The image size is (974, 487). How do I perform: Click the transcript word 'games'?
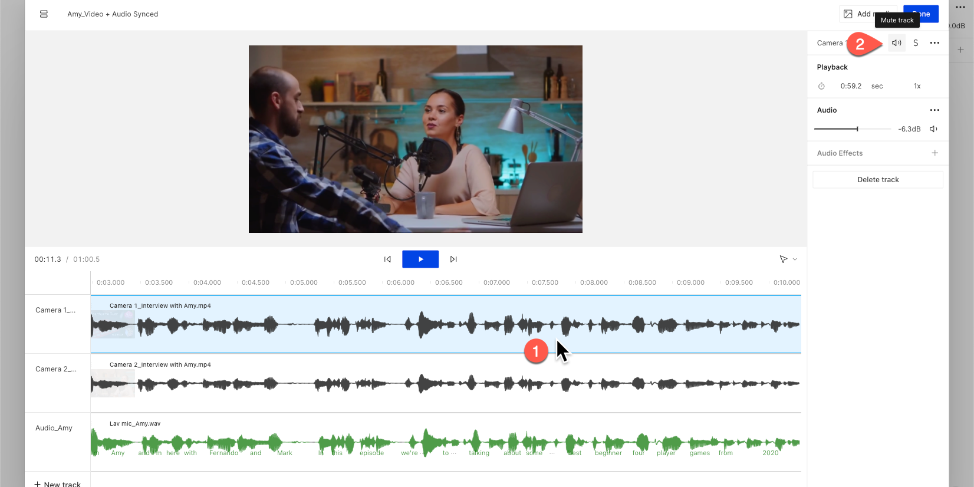700,453
